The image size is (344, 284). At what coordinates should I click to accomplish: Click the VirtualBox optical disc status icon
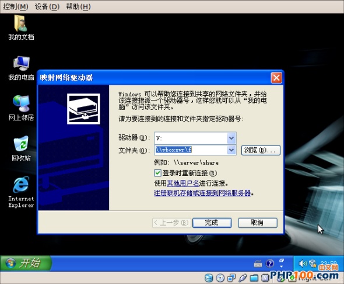pos(220,278)
